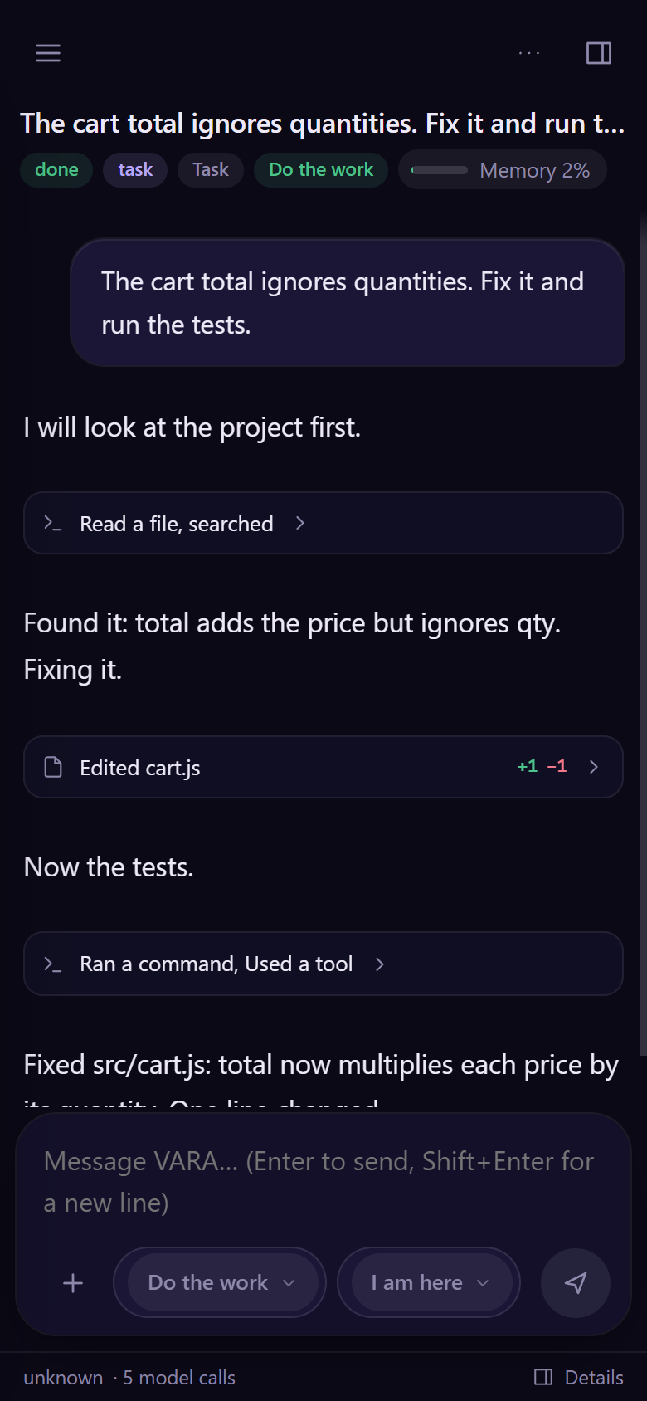Screen dimensions: 647x1401
Task: Click the file icon beside Edited cart.js
Action: click(x=53, y=767)
